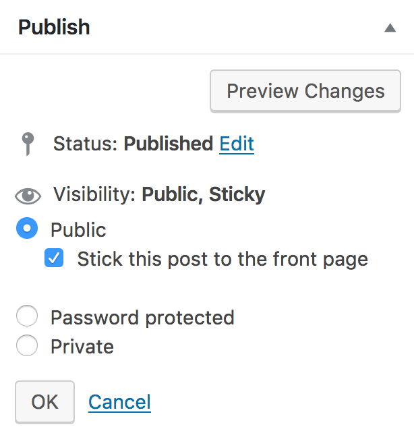The width and height of the screenshot is (414, 429).
Task: Click the pin icon beside Status
Action: tap(27, 144)
